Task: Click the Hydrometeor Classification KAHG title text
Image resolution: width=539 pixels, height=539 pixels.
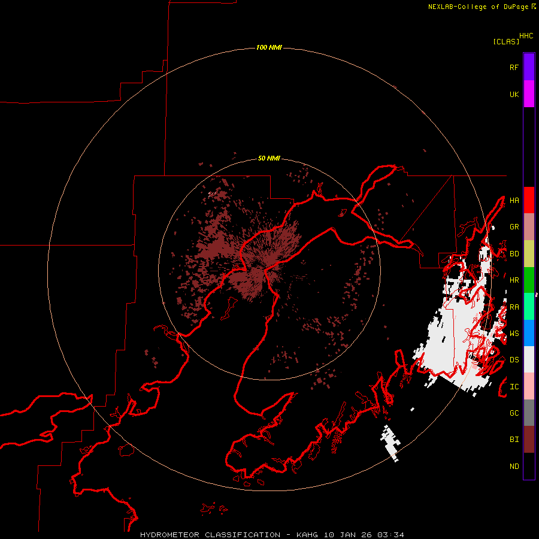Action: click(272, 535)
